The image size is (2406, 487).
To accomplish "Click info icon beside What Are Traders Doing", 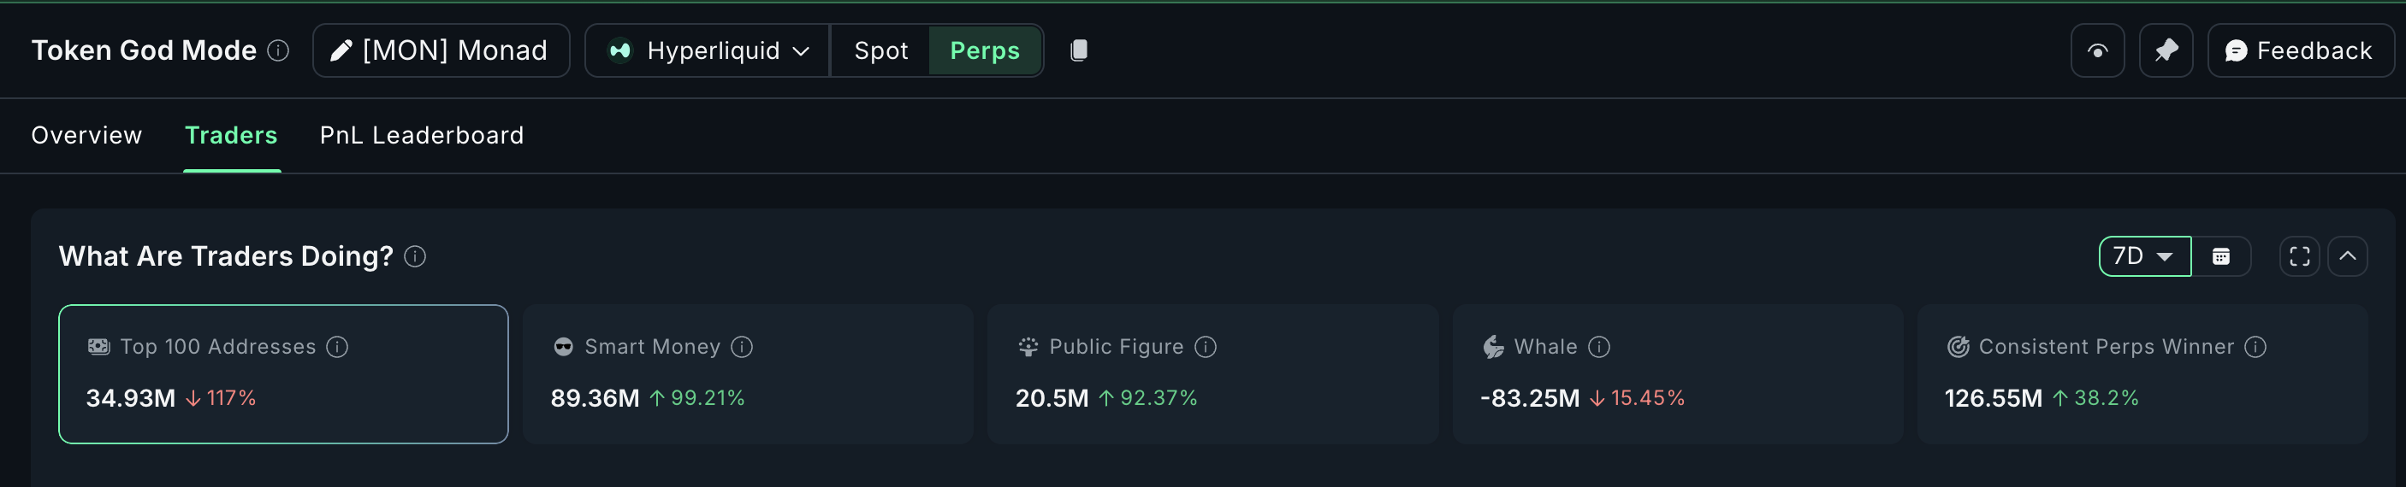I will [x=415, y=256].
